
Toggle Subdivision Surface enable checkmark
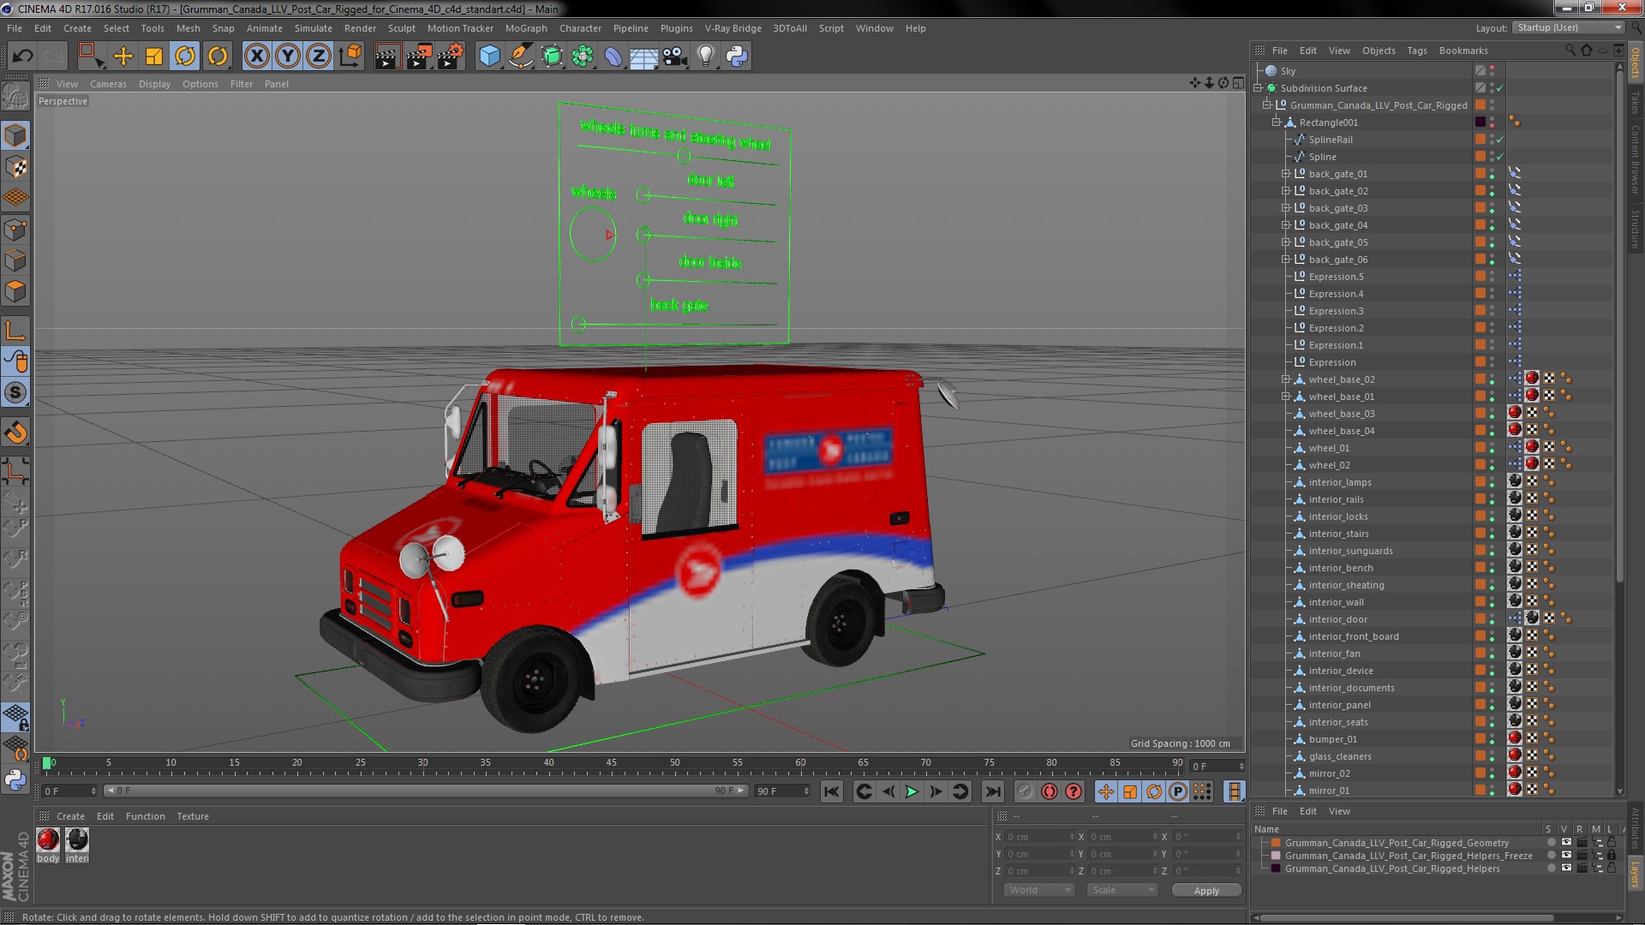[x=1500, y=88]
